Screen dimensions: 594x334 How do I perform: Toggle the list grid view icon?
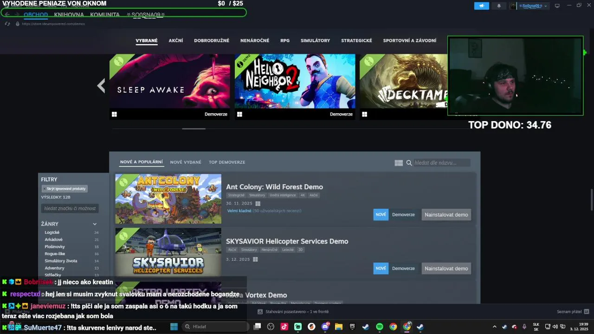click(x=399, y=163)
